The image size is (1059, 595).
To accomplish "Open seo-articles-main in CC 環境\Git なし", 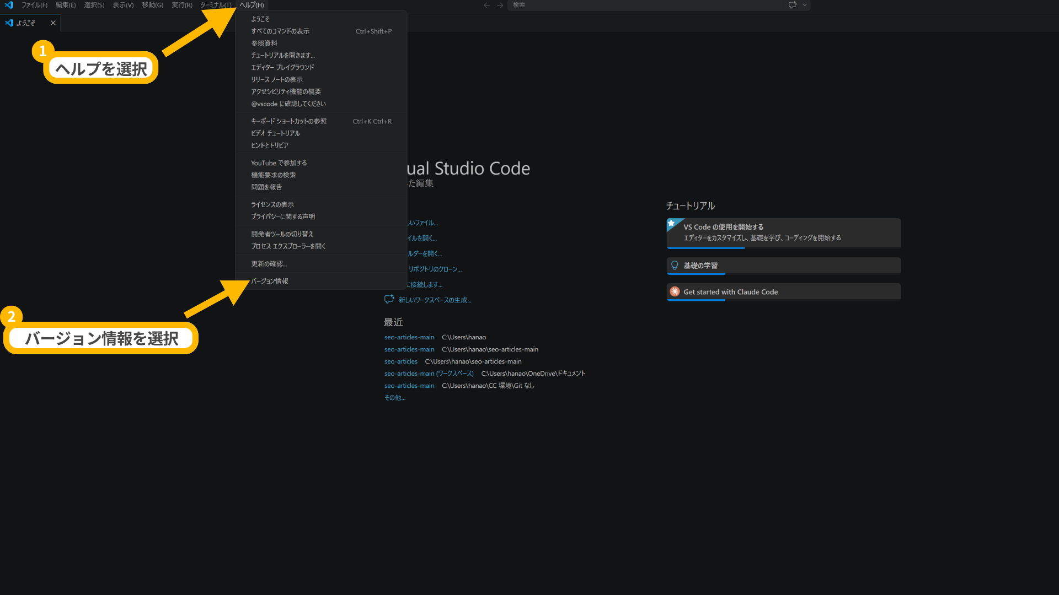I will point(409,386).
